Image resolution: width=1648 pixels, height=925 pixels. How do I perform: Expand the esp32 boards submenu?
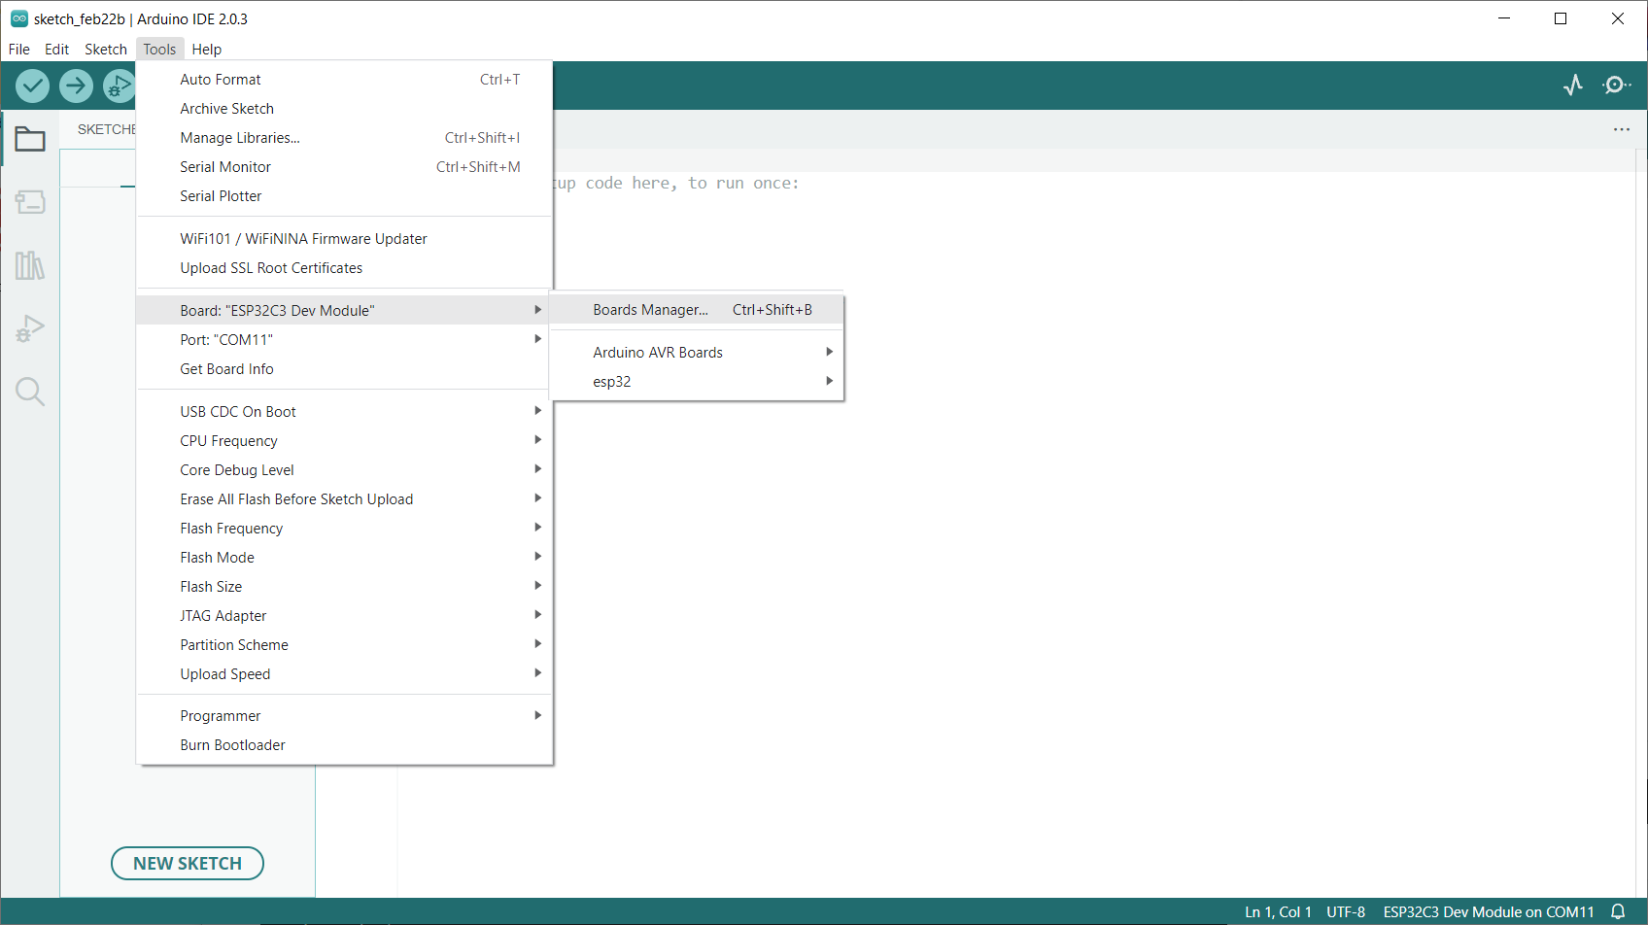click(697, 382)
